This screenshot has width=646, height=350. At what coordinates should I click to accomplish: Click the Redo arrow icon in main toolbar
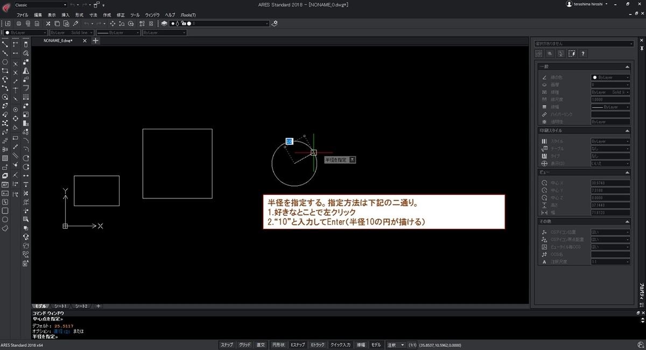coord(99,24)
